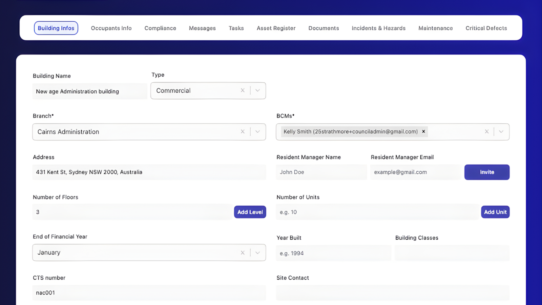Go to Critical Defects tab

[486, 28]
